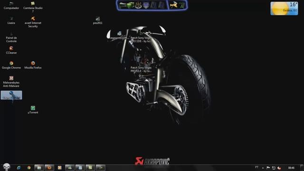Launch Google Chrome desktop shortcut
This screenshot has height=171, width=304.
pos(11,65)
